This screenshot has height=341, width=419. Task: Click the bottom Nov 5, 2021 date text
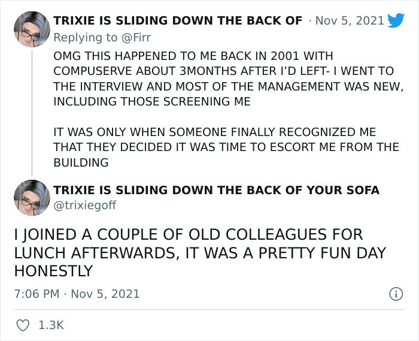click(x=105, y=294)
